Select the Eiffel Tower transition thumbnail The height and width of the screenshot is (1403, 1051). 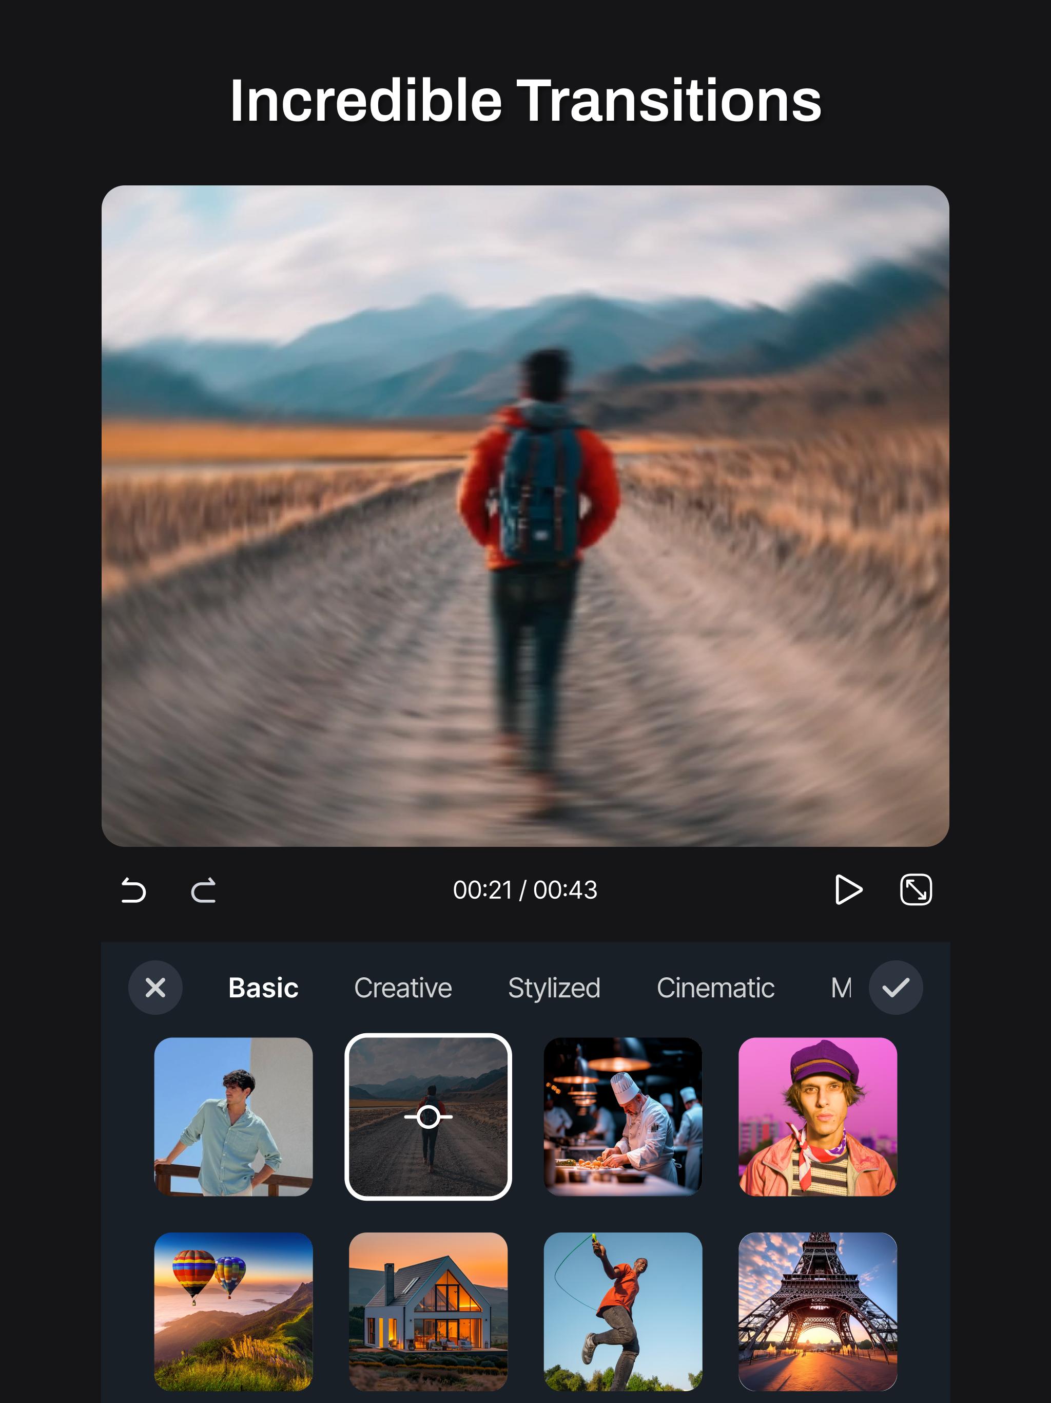817,1312
